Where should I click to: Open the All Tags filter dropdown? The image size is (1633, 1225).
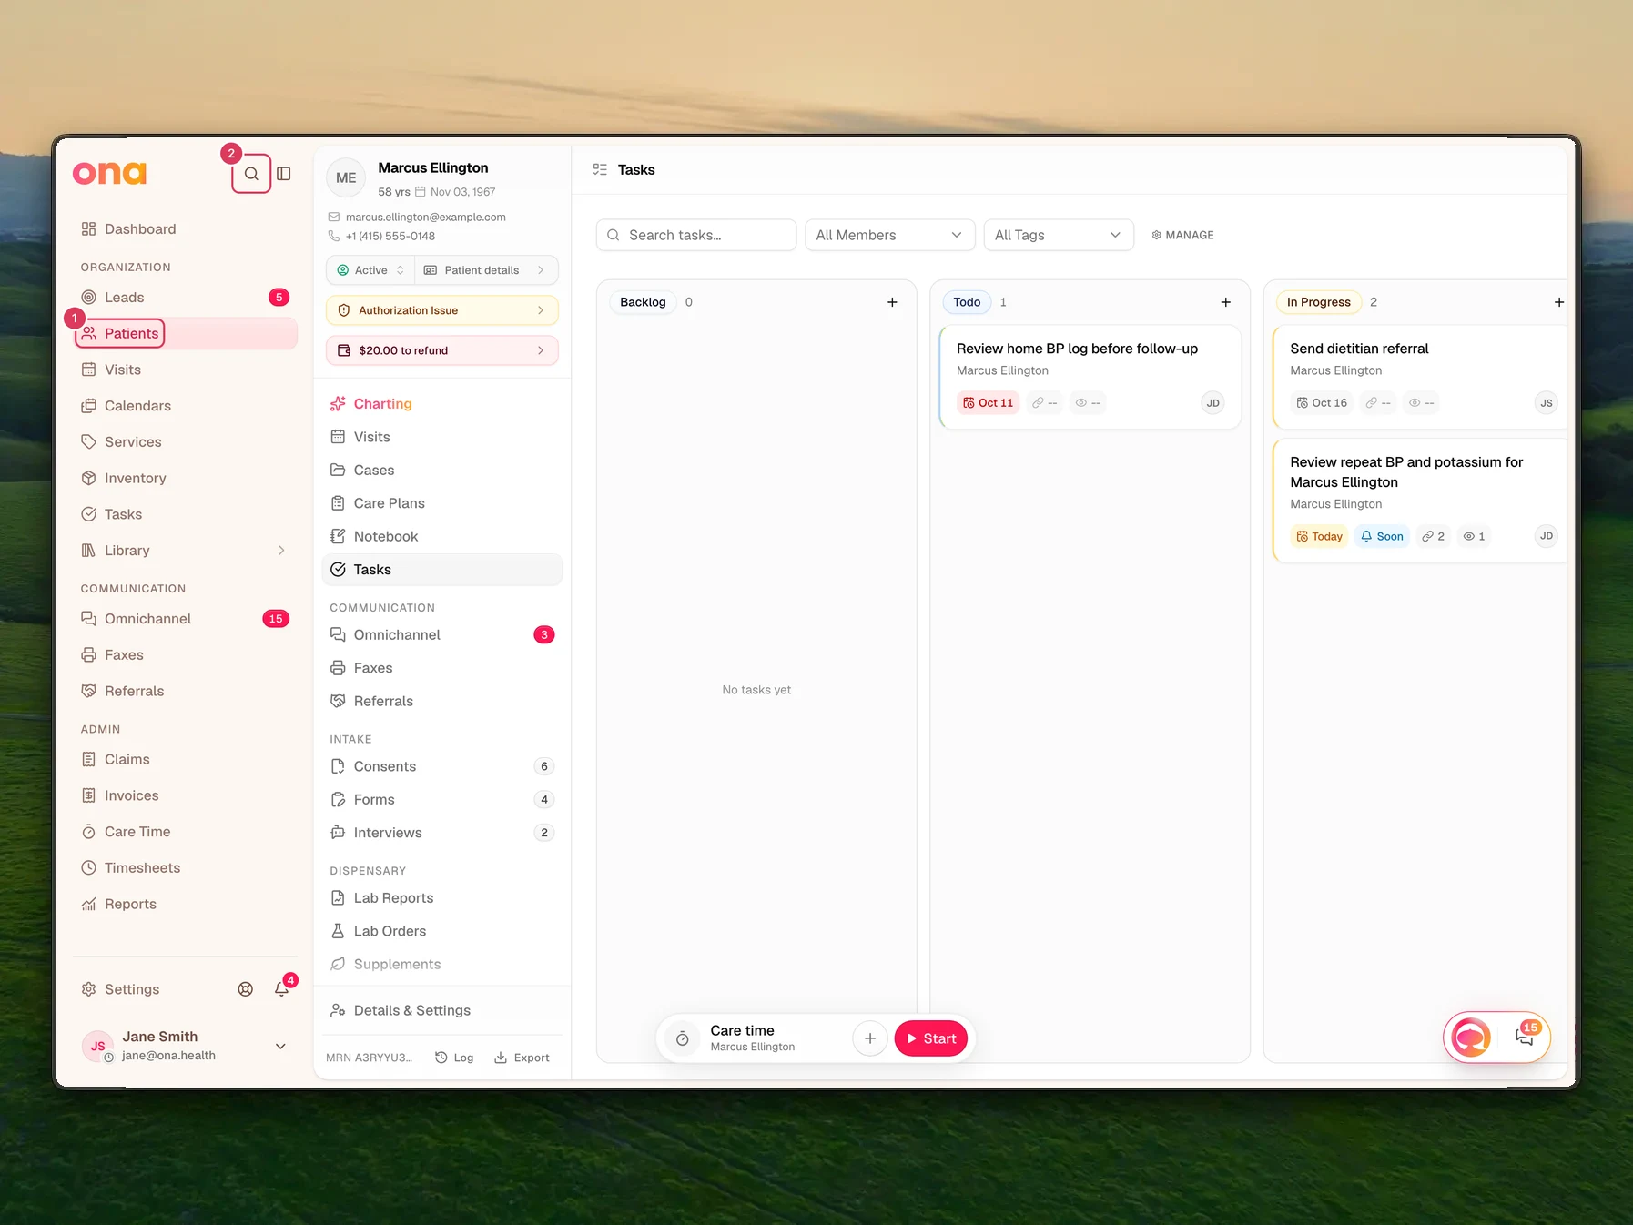click(1059, 235)
